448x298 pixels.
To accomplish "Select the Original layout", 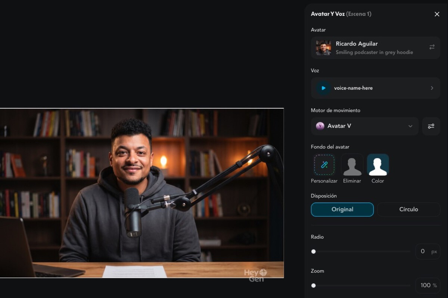I will tap(342, 209).
